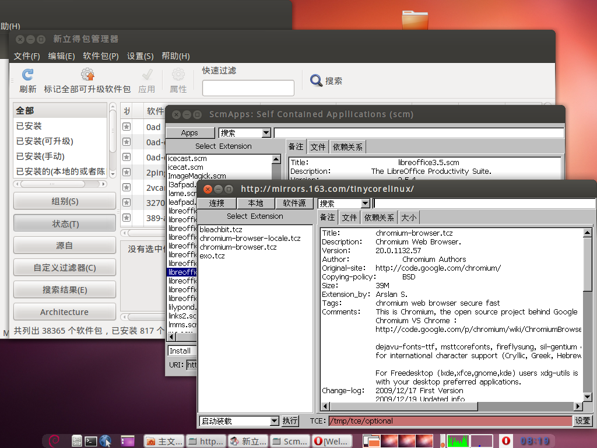Switch to the 大小 tab
Image resolution: width=597 pixels, height=448 pixels.
pyautogui.click(x=409, y=217)
